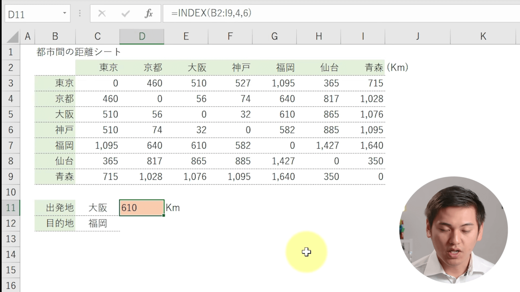520x292 pixels.
Task: Select column I header
Action: click(x=363, y=36)
